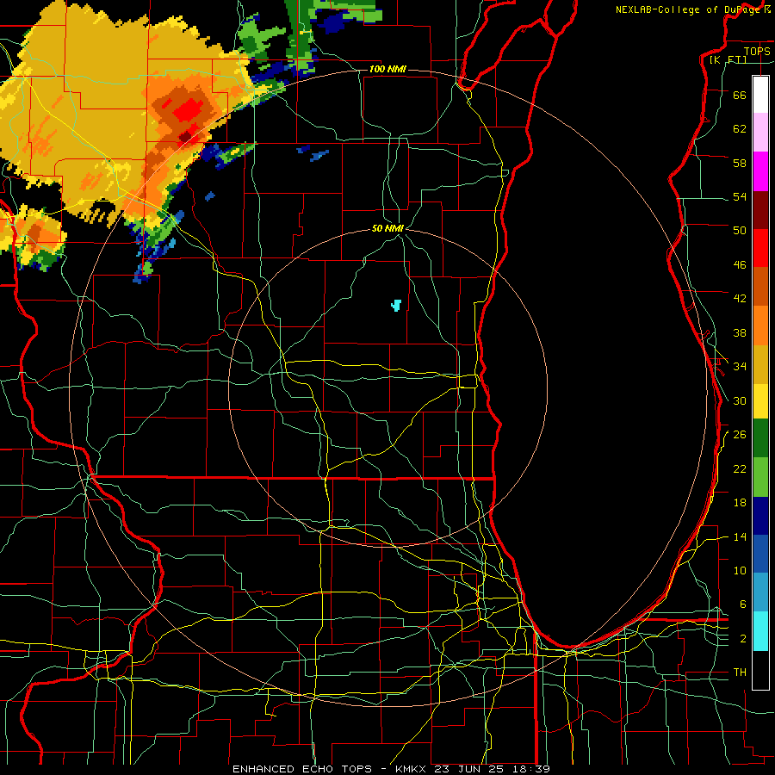The height and width of the screenshot is (775, 775).
Task: Click the "34" legend value
Action: coord(740,367)
